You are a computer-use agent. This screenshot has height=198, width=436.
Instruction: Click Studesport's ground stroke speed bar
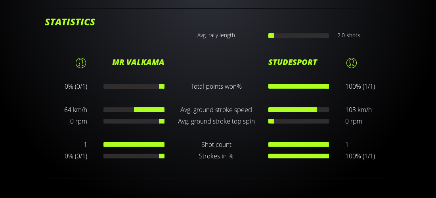click(x=298, y=110)
